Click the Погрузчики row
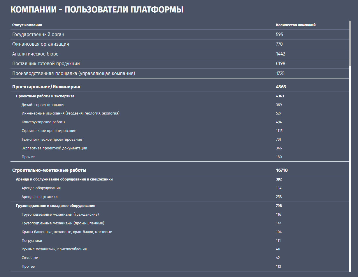This screenshot has width=358, height=277. 32,241
